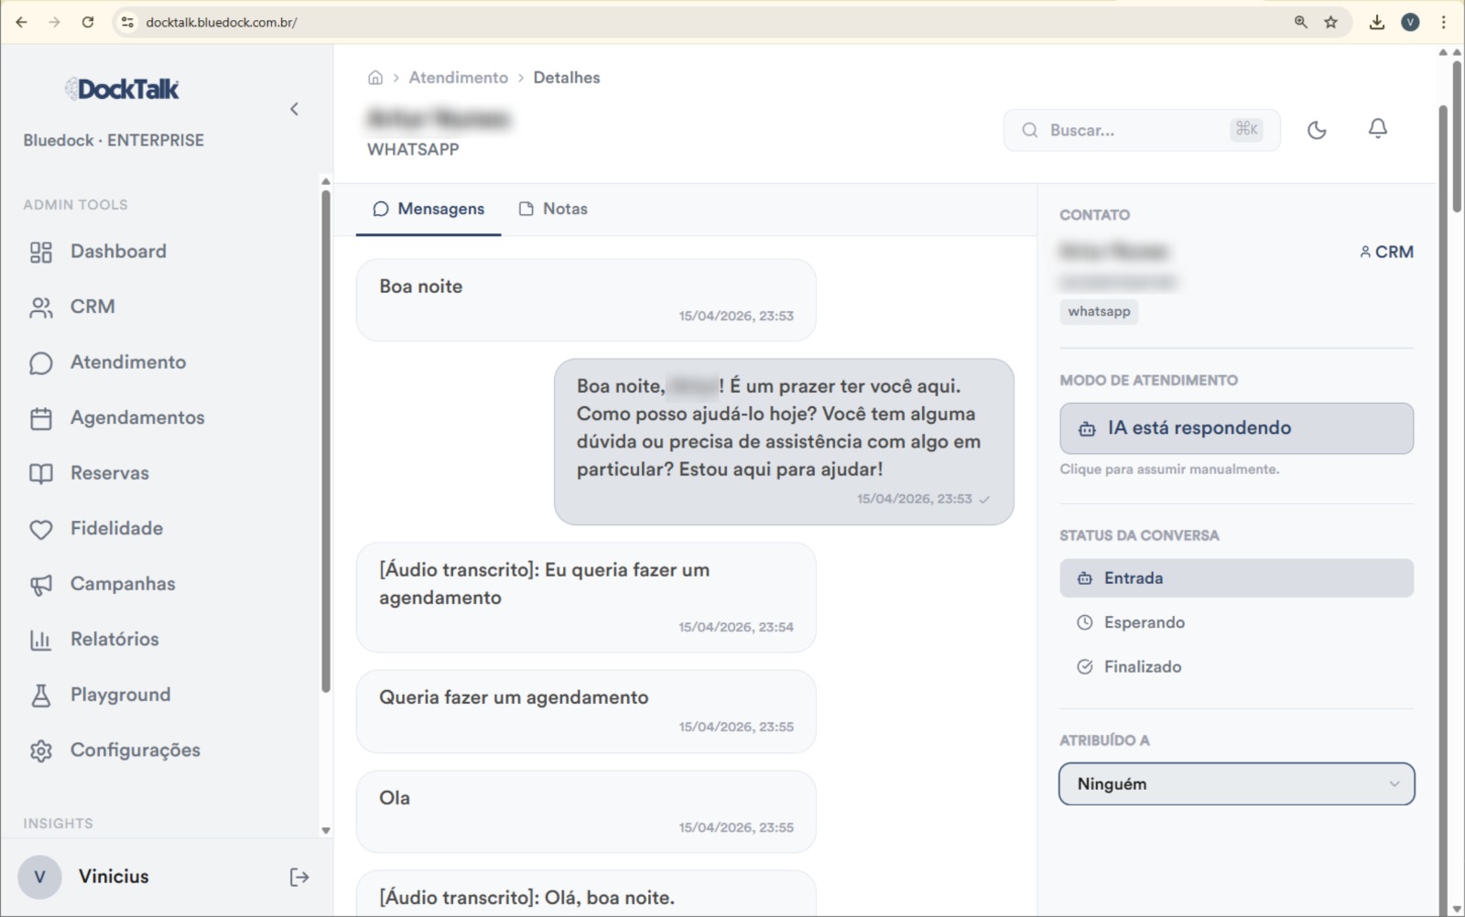Click the sidebar scrollbar up arrow

pyautogui.click(x=325, y=181)
